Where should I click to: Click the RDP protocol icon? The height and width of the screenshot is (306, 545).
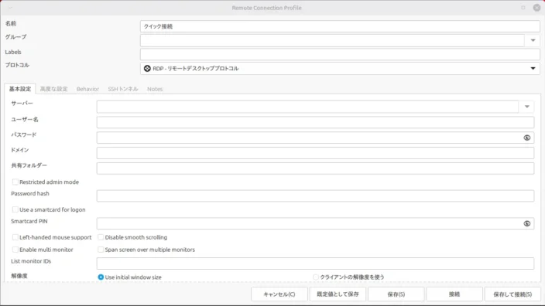[147, 68]
